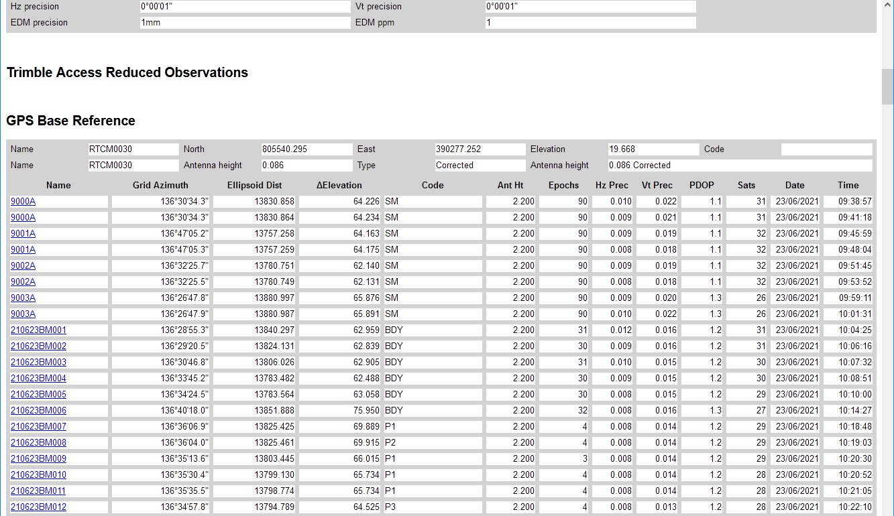The image size is (894, 516).
Task: Click the North coordinate field 805540.295
Action: click(x=306, y=149)
